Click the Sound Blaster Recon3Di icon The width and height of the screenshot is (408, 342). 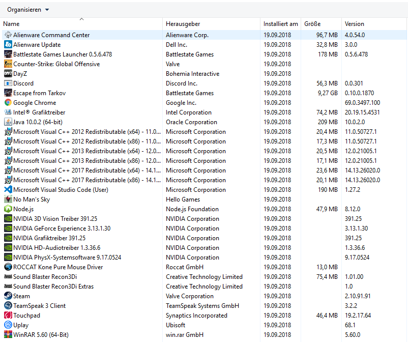[8, 277]
